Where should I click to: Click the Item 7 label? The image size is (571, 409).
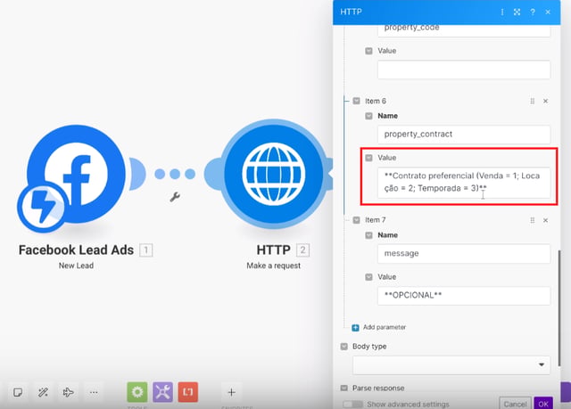(376, 220)
